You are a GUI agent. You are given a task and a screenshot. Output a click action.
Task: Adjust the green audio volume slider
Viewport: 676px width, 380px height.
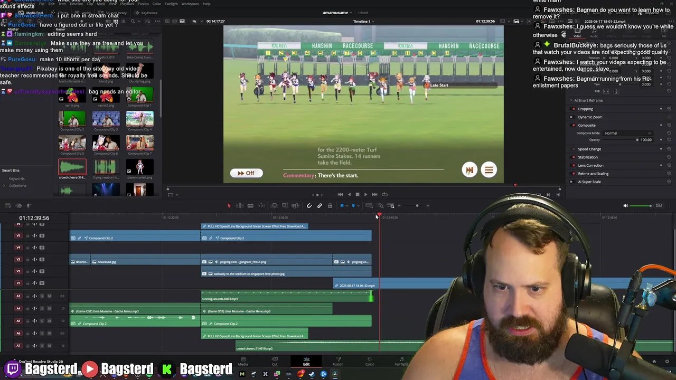click(641, 206)
